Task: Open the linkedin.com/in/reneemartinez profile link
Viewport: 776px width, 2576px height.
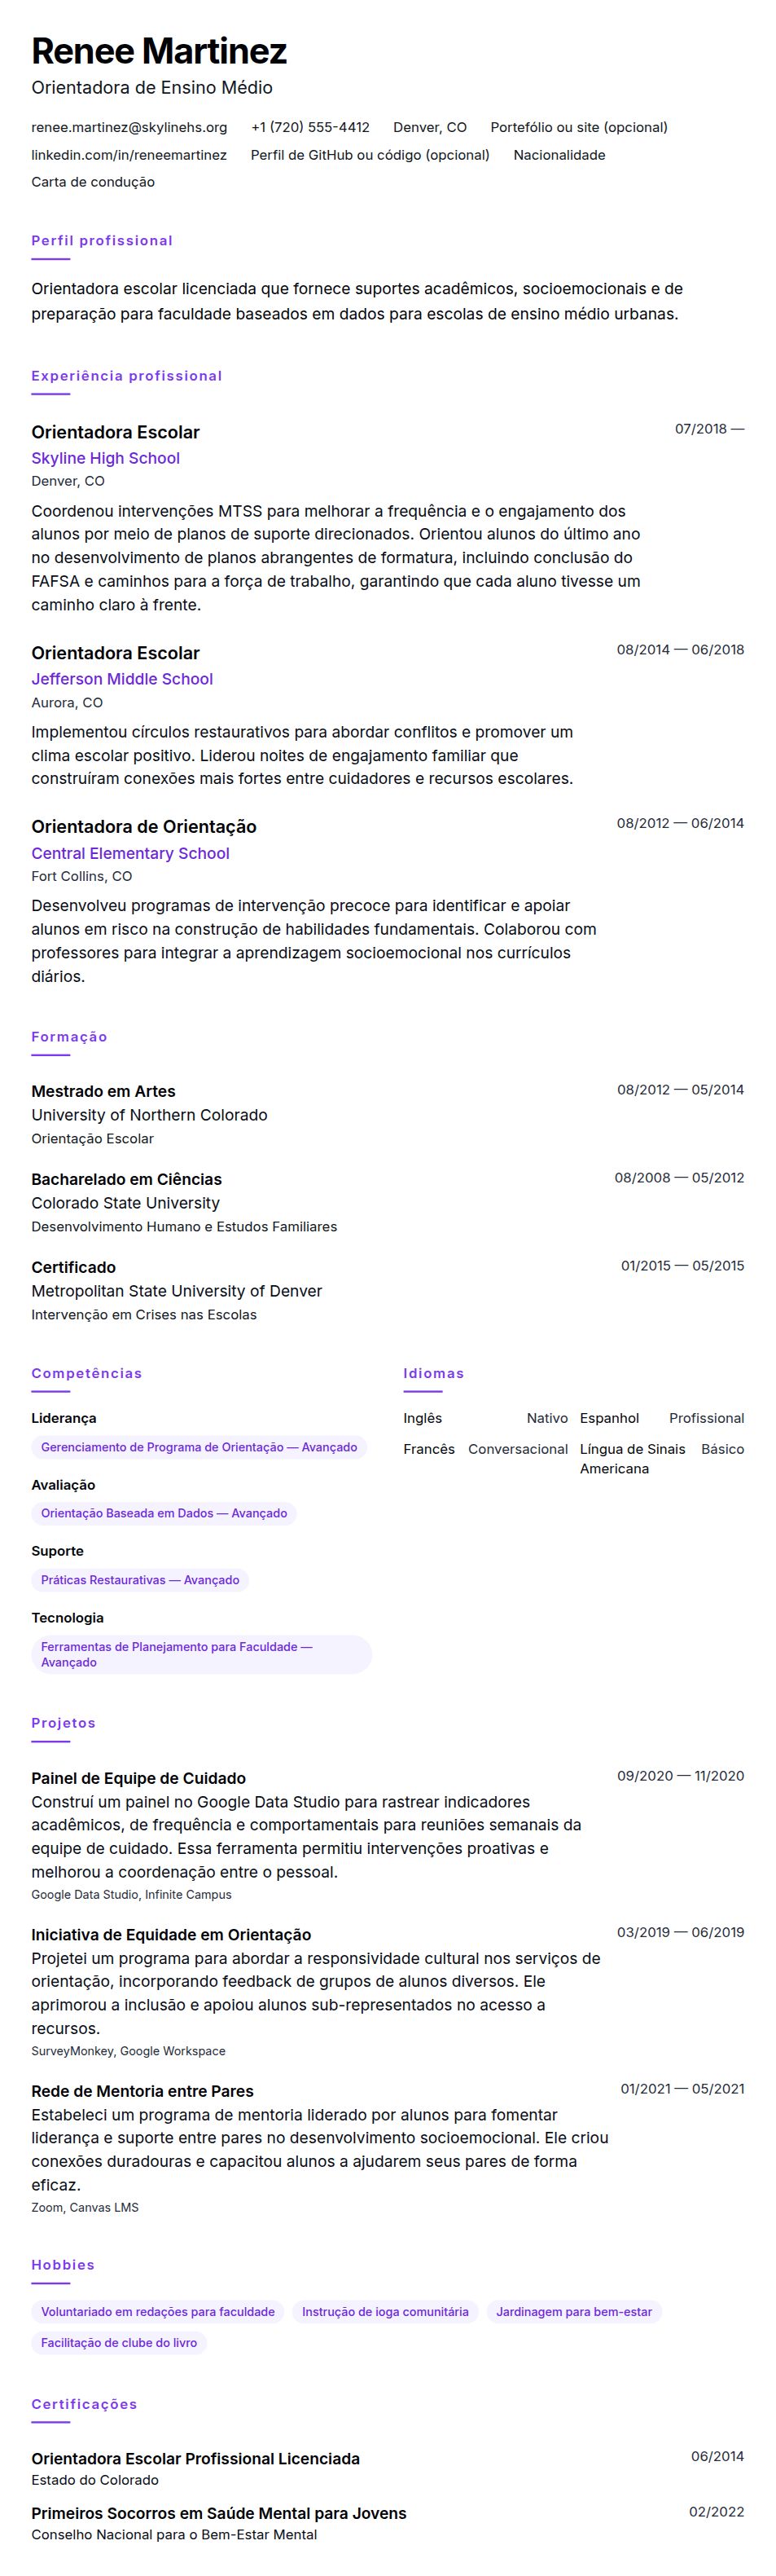Action: tap(129, 155)
